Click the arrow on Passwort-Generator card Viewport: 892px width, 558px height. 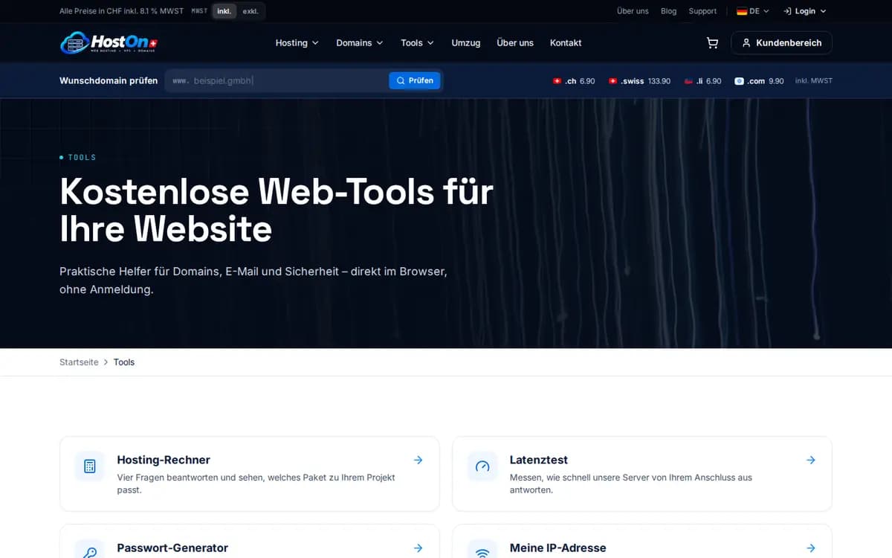click(418, 548)
